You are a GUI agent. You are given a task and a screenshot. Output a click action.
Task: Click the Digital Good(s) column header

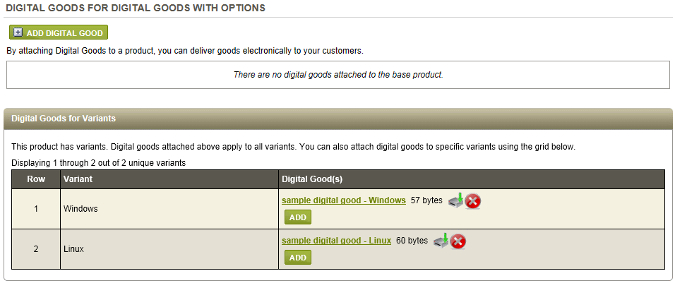[472, 179]
